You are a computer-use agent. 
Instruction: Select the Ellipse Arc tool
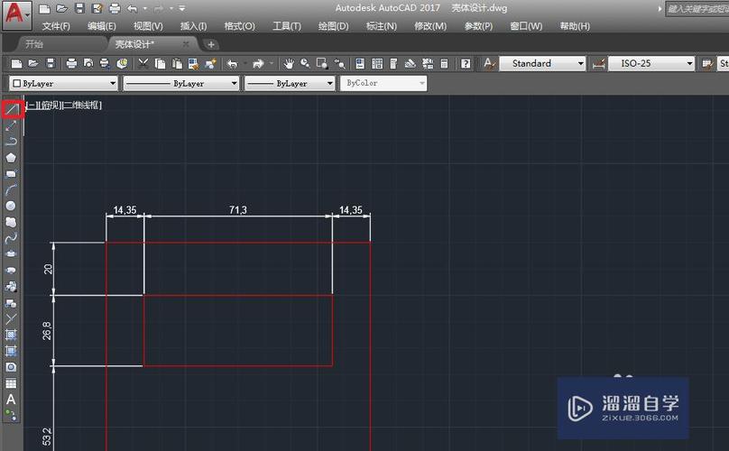click(11, 270)
